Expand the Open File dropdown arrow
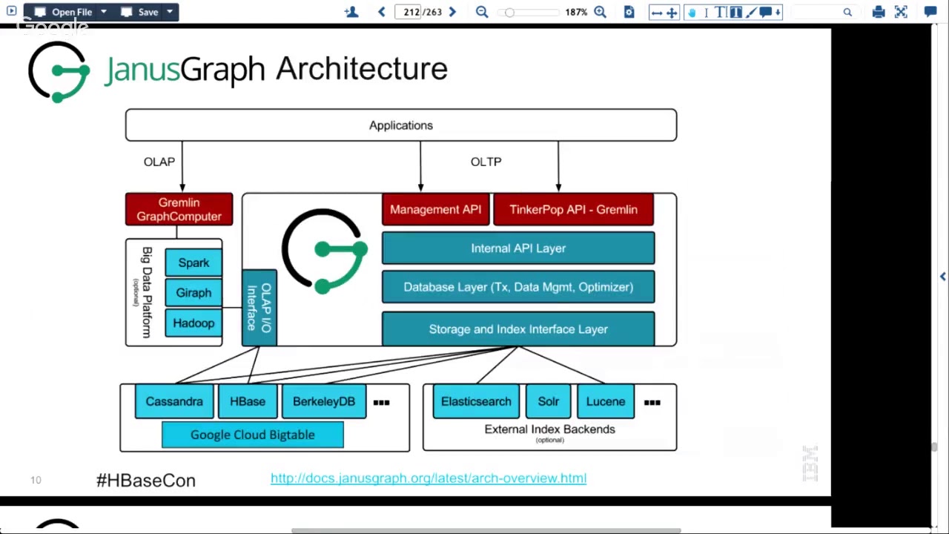949x534 pixels. pos(104,12)
